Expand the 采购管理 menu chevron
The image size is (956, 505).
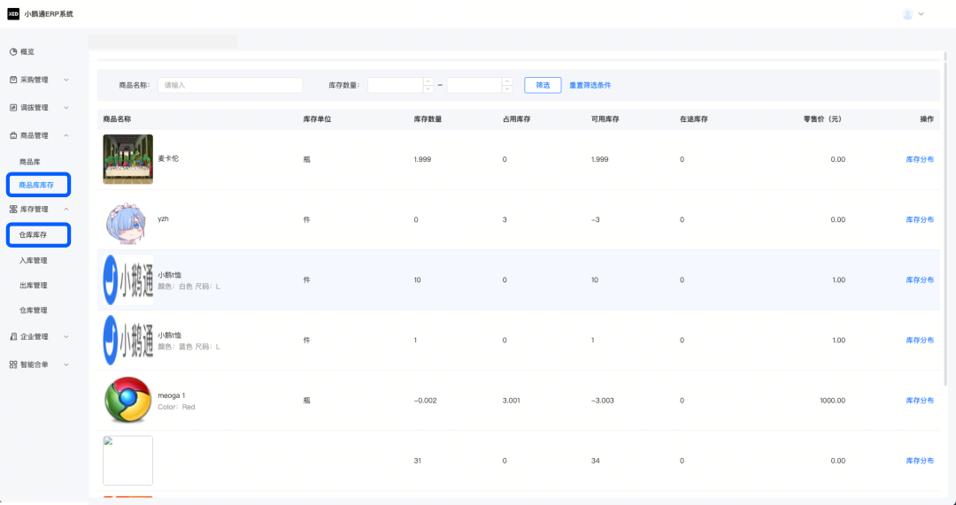[66, 80]
